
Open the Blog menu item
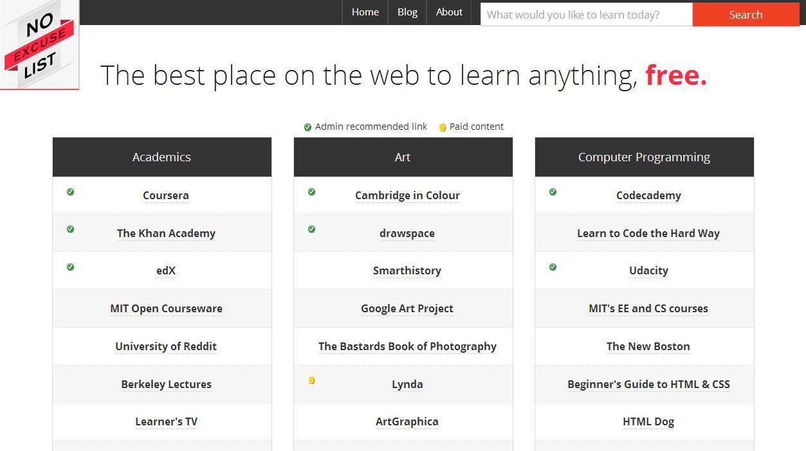407,12
